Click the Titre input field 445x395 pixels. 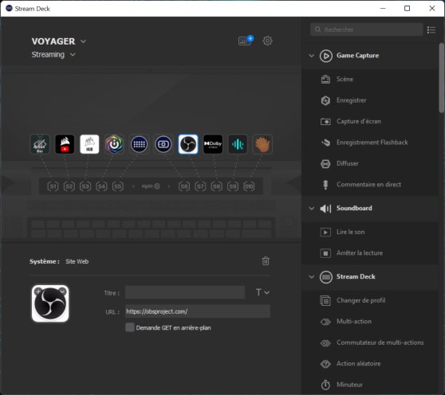[x=185, y=292]
